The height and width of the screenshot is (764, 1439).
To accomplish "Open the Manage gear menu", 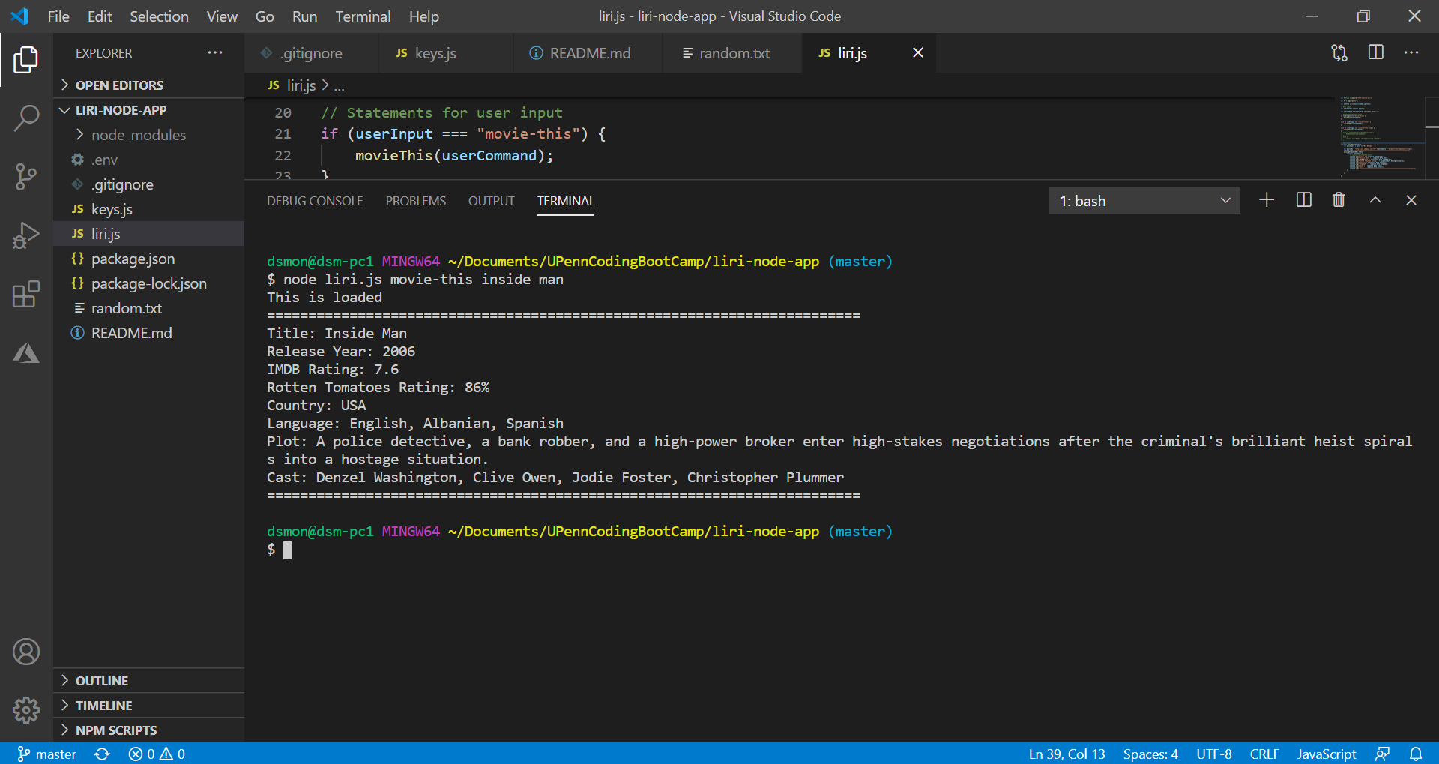I will 27,710.
